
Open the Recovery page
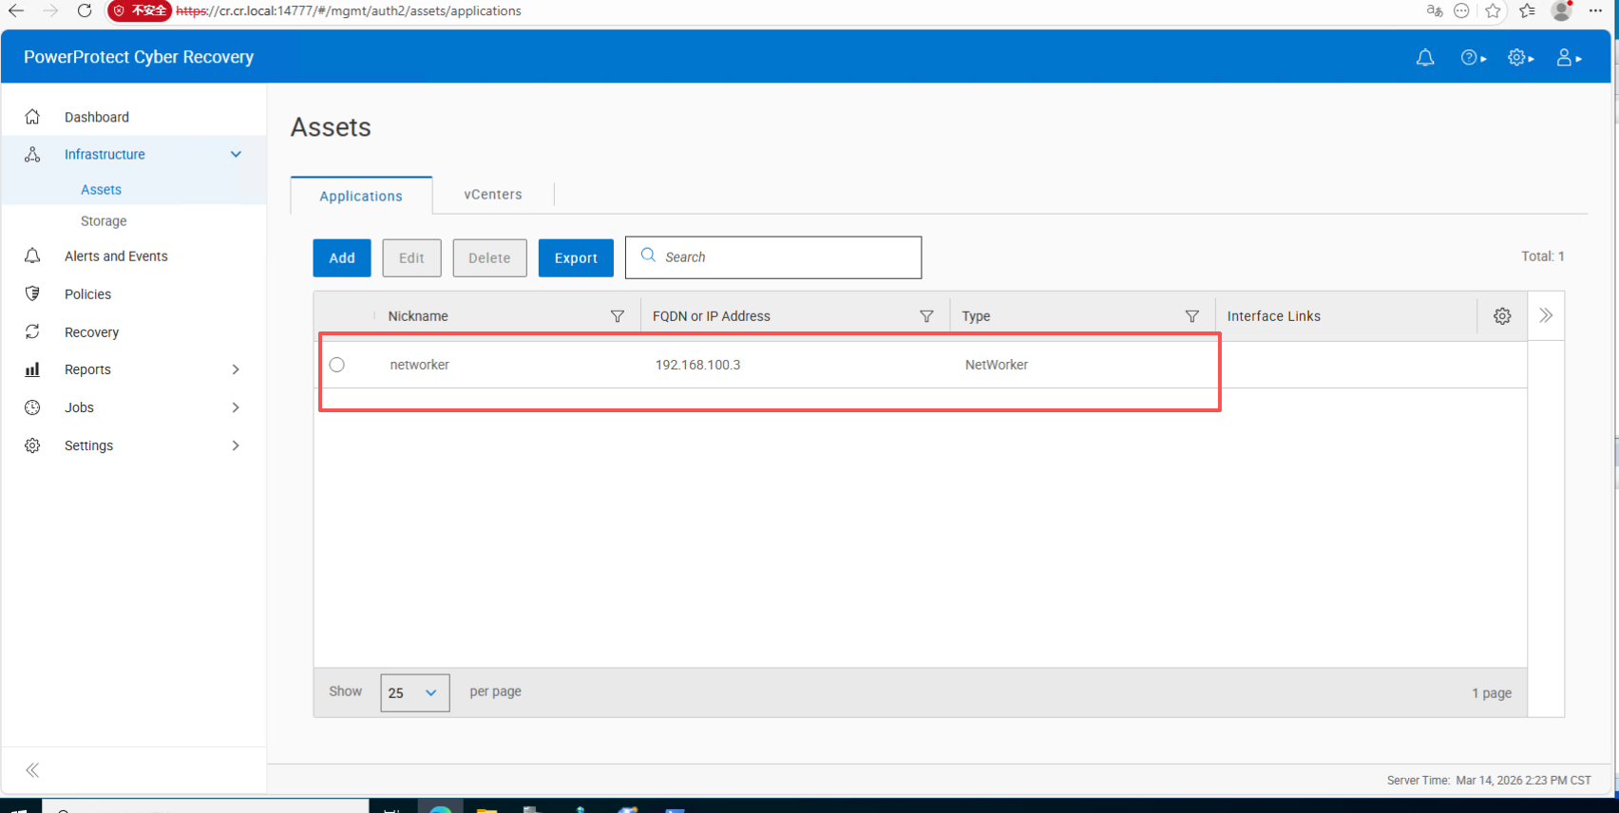click(91, 332)
